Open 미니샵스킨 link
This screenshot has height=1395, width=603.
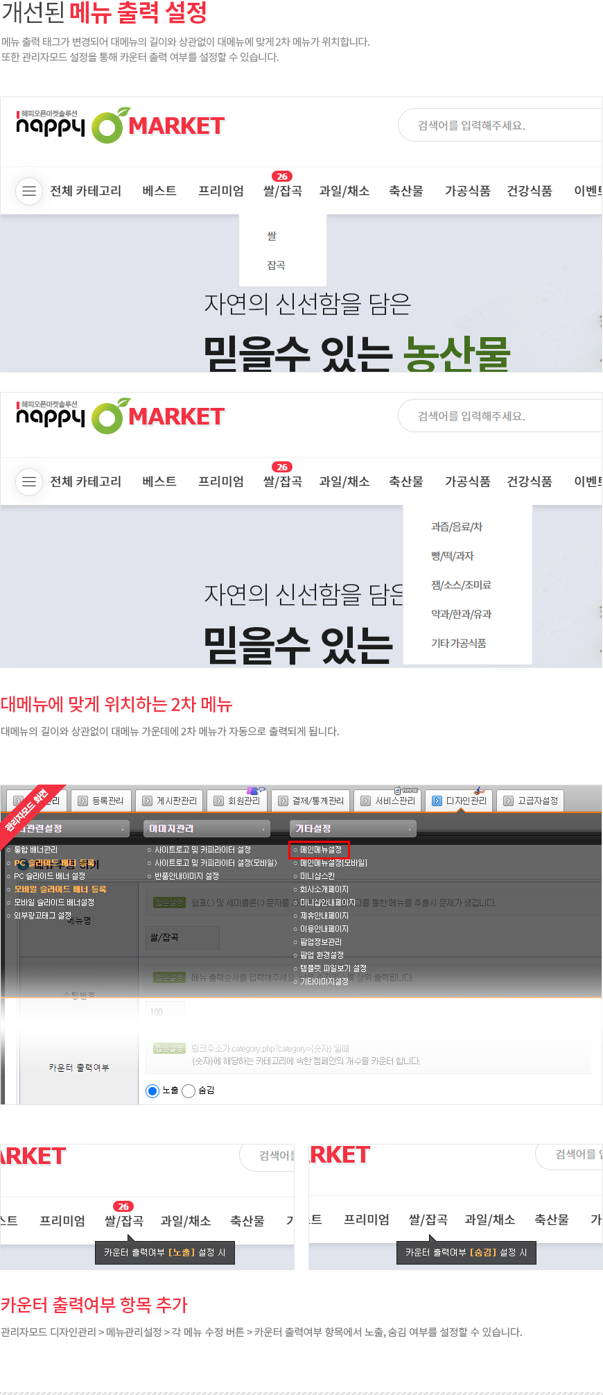point(317,876)
